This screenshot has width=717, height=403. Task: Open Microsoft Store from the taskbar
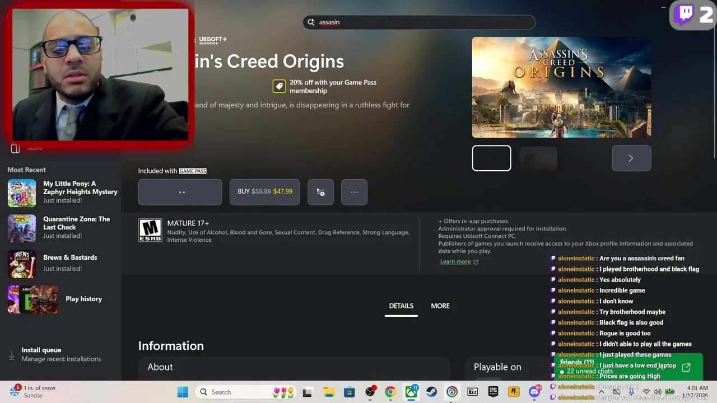pos(349,392)
